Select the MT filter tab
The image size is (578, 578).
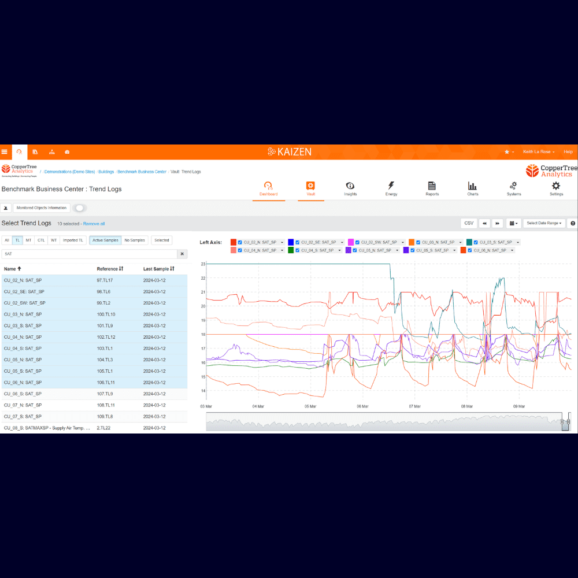tap(28, 240)
